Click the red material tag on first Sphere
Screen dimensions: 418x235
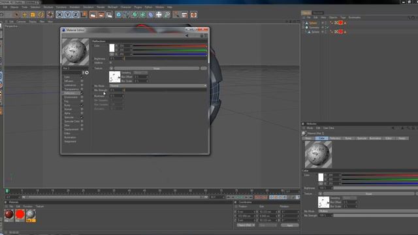pos(340,23)
